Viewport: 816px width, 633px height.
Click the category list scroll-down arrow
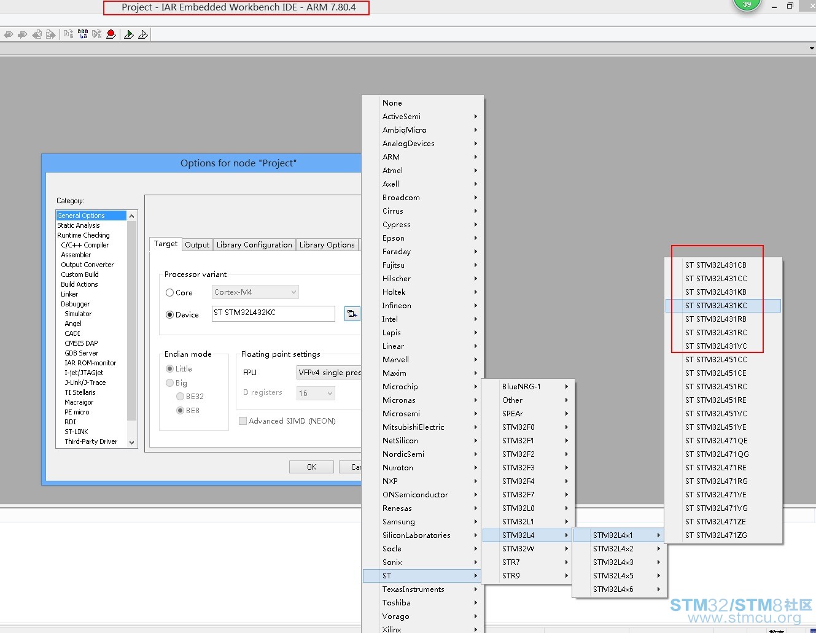click(131, 442)
